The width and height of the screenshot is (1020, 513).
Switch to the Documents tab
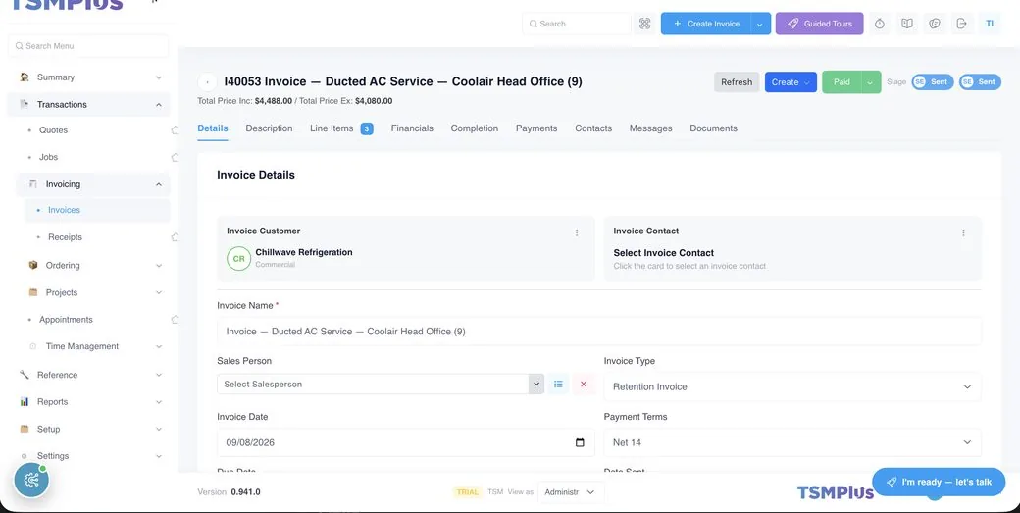[713, 128]
